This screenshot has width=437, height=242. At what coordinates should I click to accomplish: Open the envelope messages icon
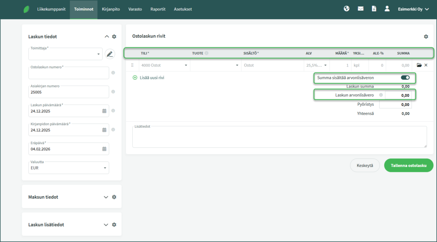(361, 9)
